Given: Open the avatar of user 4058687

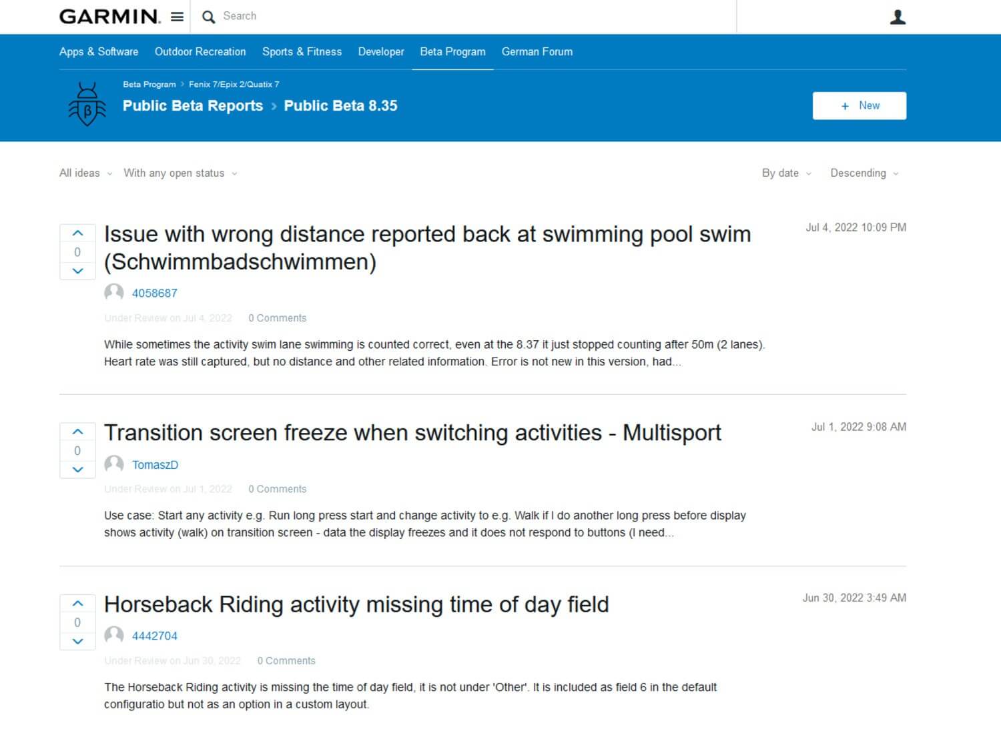Looking at the screenshot, I should 113,292.
